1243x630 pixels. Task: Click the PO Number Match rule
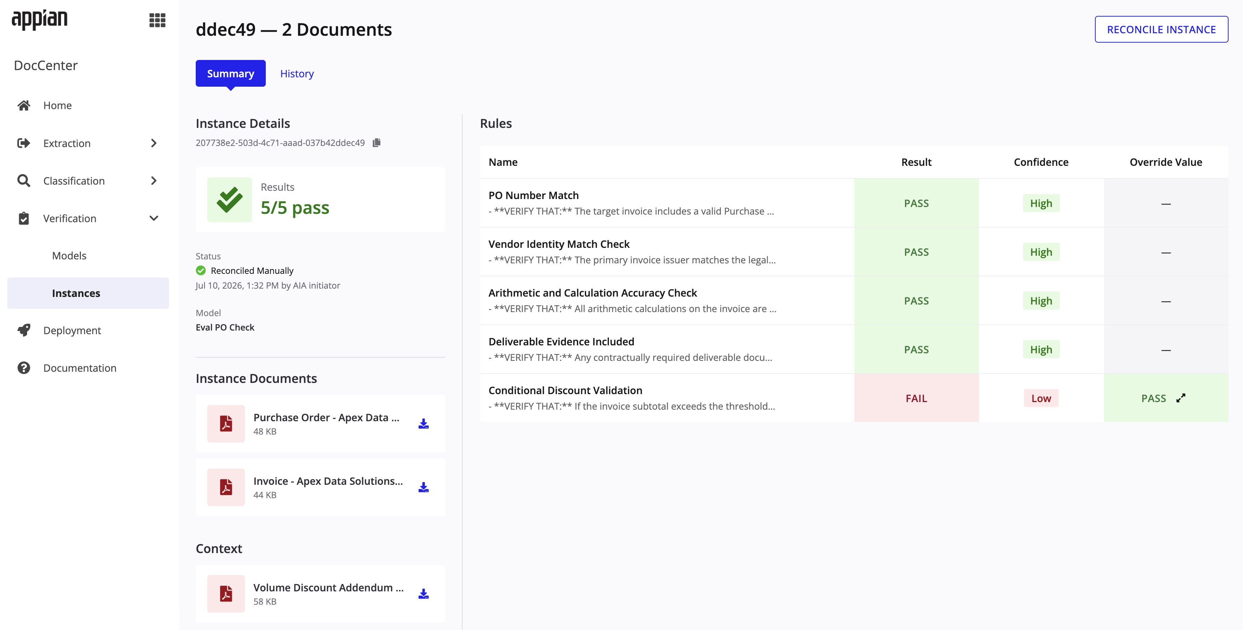click(x=534, y=195)
